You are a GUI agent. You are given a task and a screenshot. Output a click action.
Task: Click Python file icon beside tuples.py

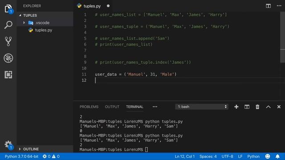pyautogui.click(x=31, y=30)
